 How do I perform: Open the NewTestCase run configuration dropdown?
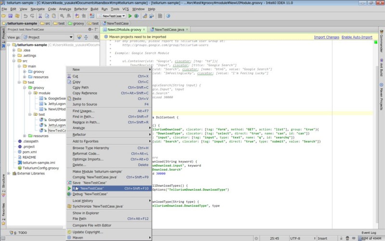(112, 16)
